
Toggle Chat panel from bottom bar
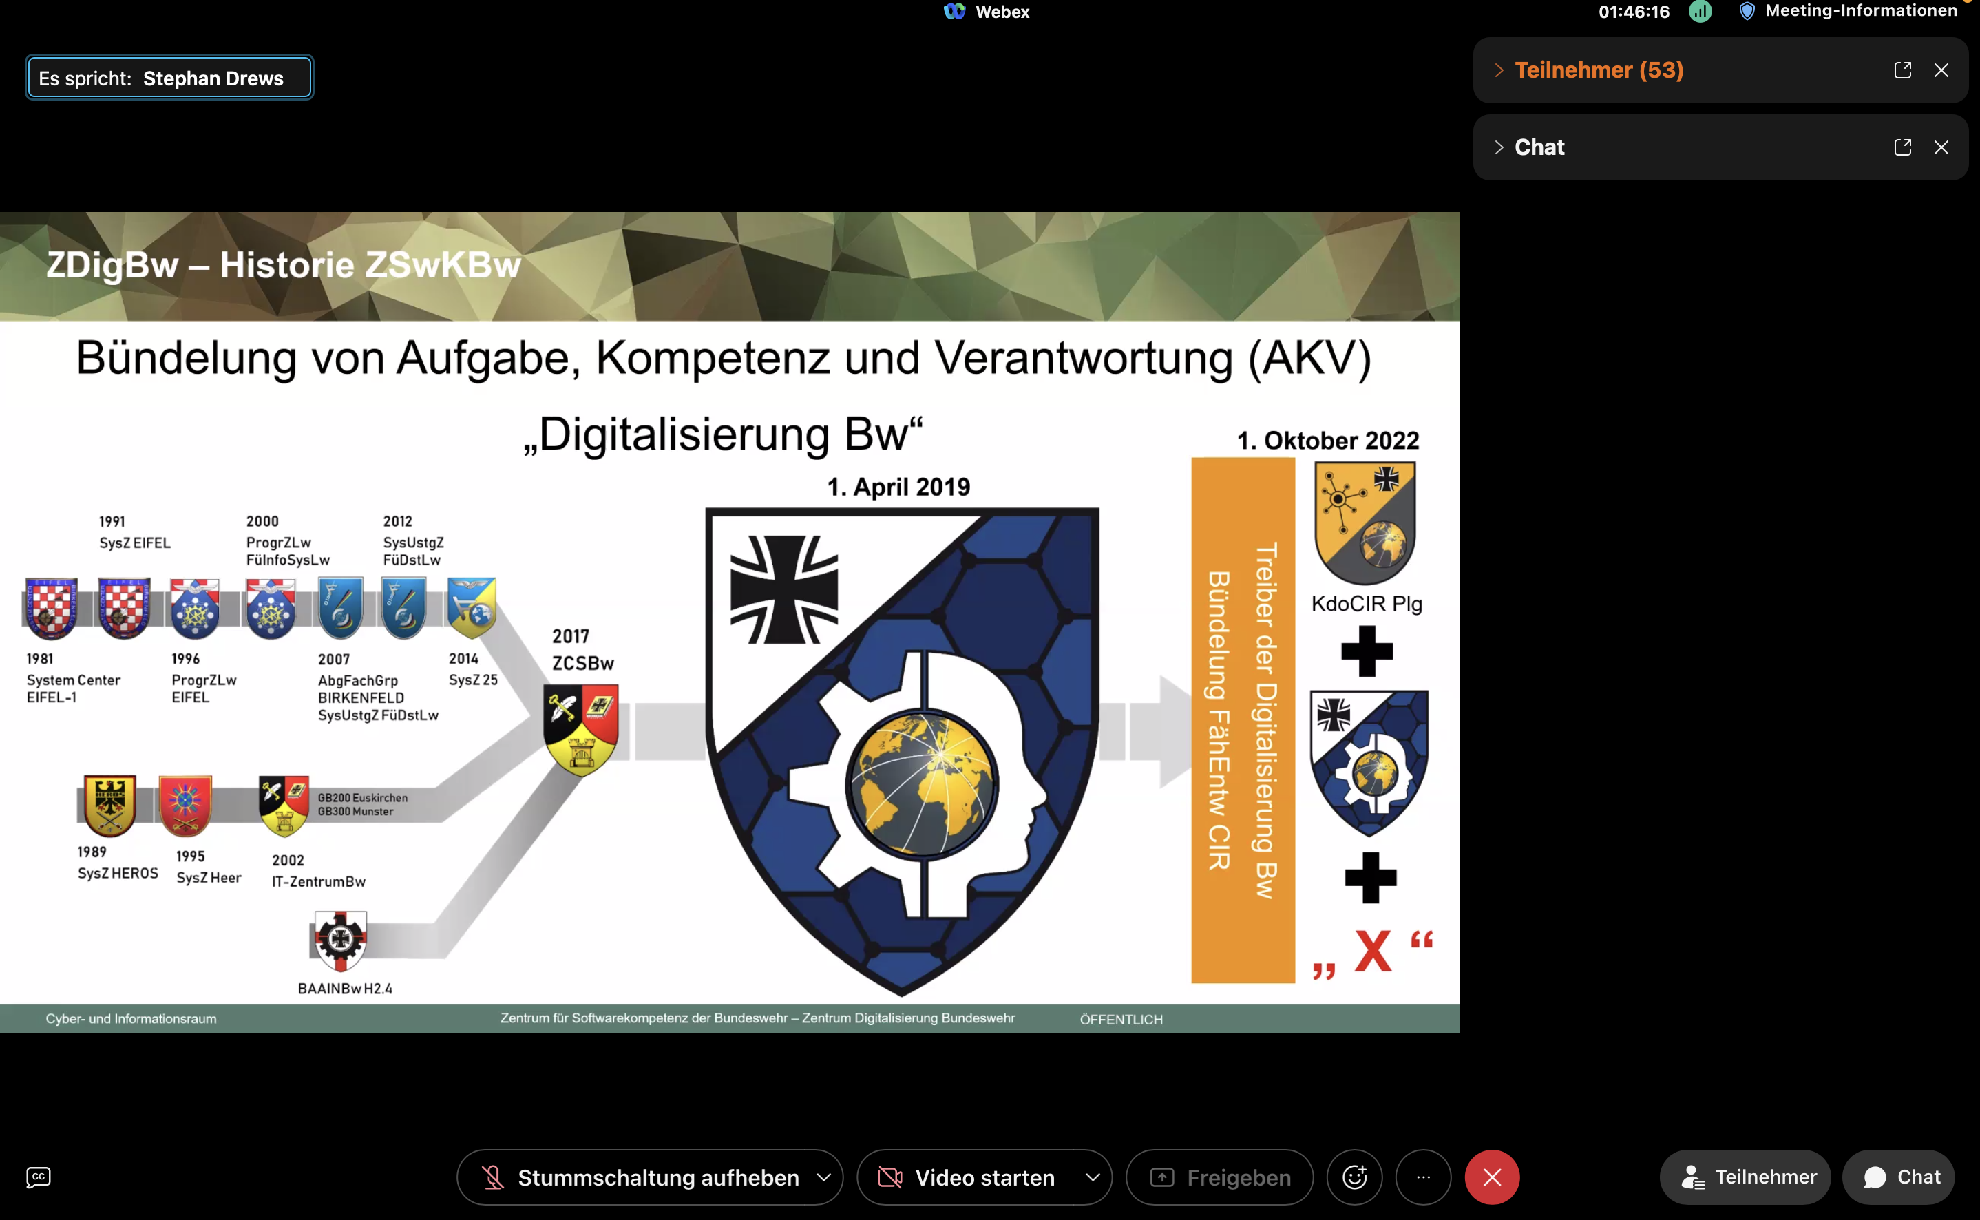[1899, 1177]
